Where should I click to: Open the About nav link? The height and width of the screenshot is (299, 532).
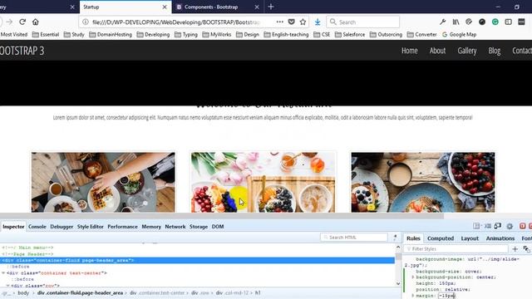click(437, 51)
